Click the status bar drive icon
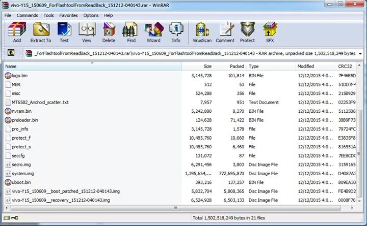 pyautogui.click(x=7, y=218)
